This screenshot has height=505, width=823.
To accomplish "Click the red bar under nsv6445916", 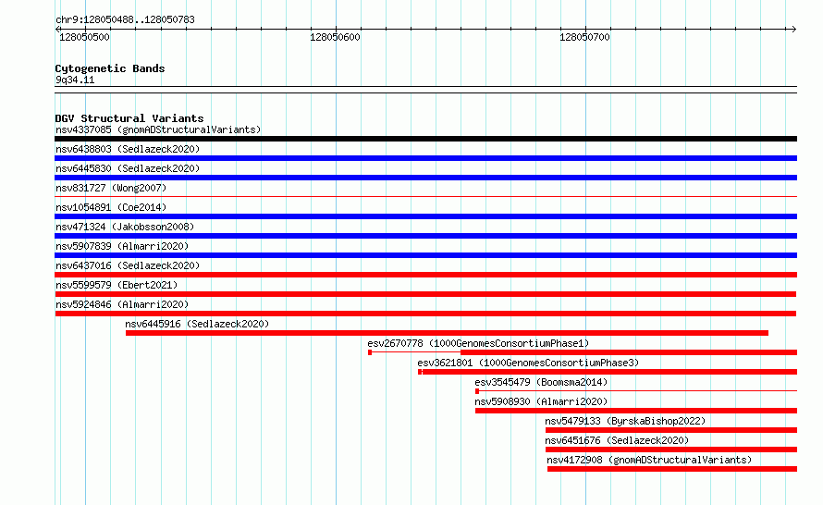I will pyautogui.click(x=448, y=333).
